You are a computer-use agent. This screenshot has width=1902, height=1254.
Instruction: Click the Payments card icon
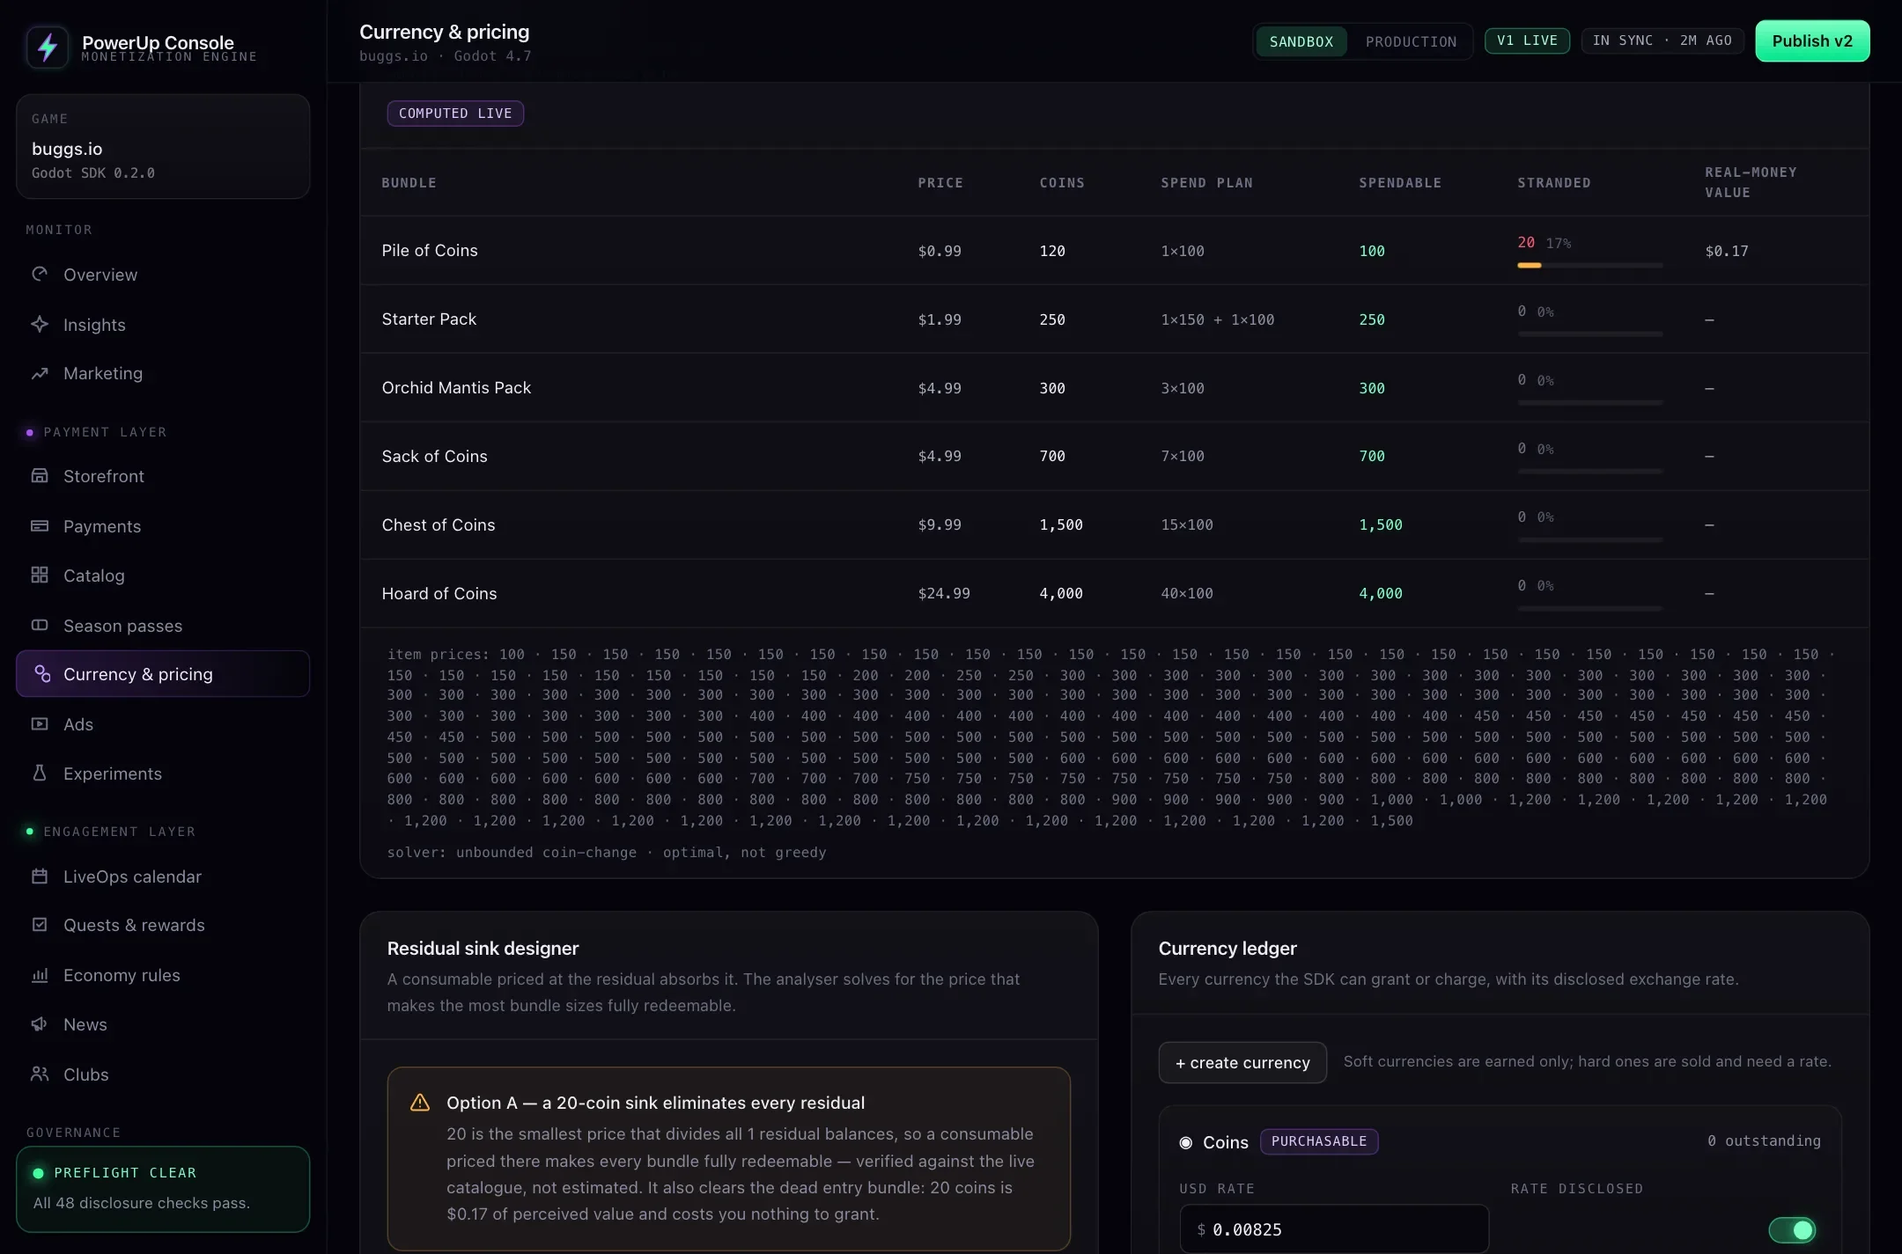[x=40, y=526]
